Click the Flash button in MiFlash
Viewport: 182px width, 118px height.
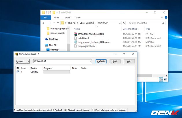tap(115, 61)
